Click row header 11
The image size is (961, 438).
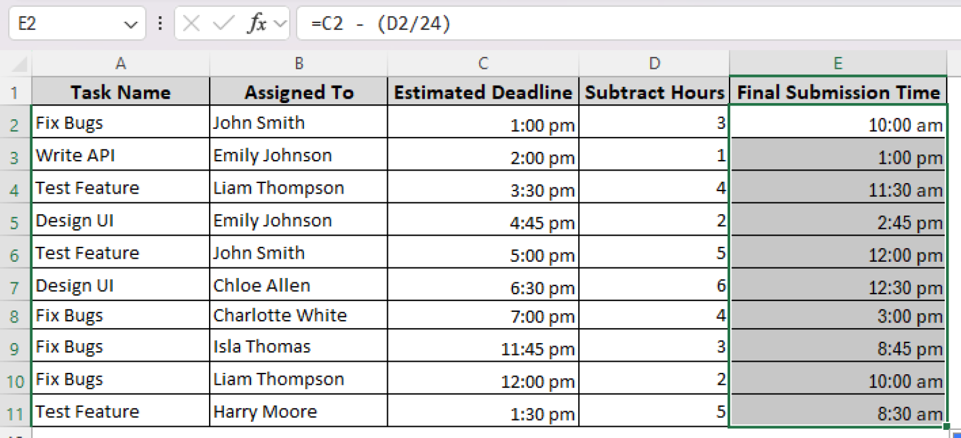pos(15,411)
